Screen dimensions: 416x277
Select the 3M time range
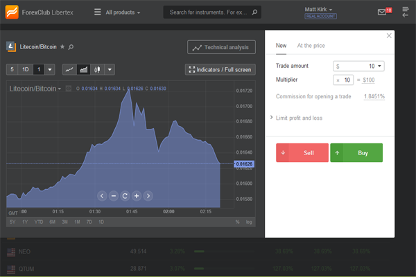point(64,222)
